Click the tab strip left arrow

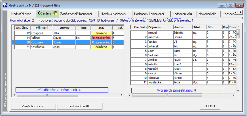pos(236,12)
